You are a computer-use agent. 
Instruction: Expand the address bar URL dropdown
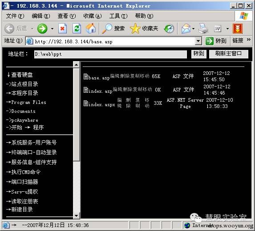(198, 41)
